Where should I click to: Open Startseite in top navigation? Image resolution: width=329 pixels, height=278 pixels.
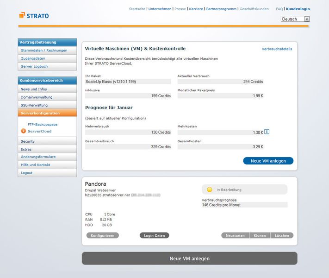(x=137, y=9)
